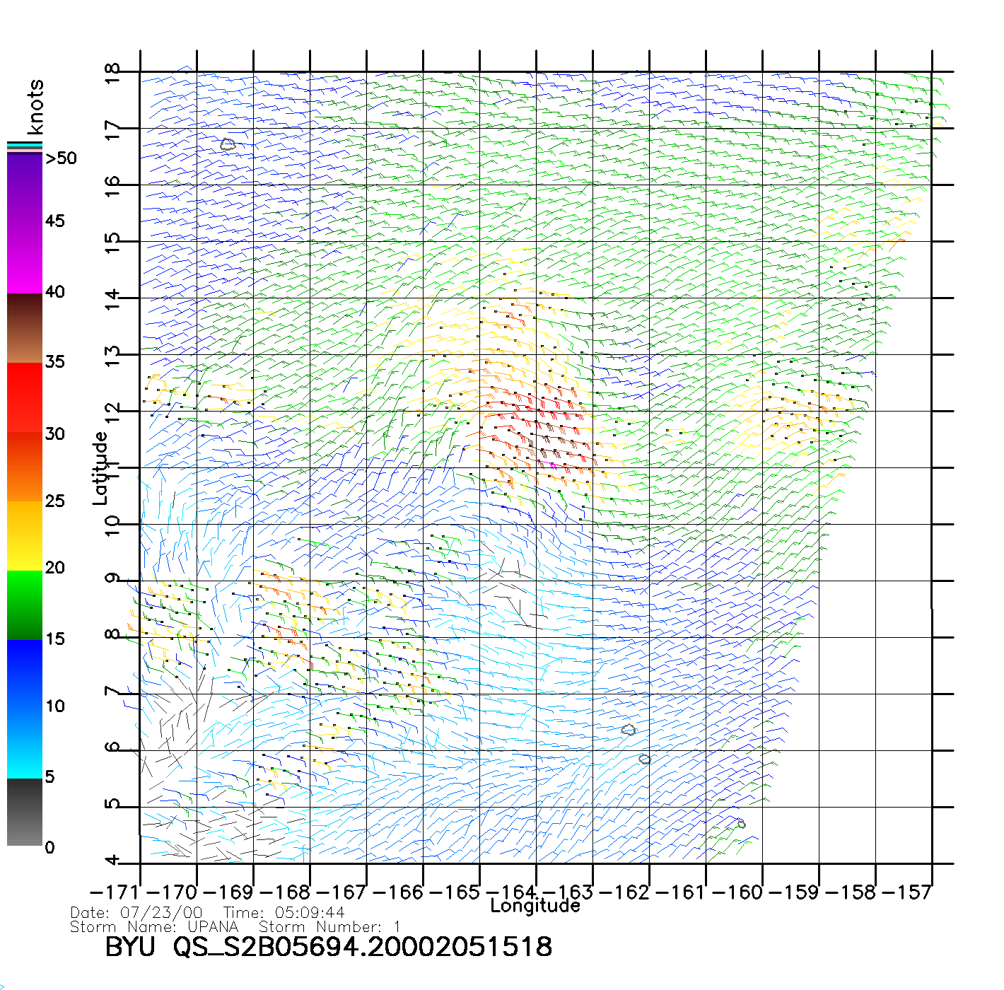This screenshot has width=1004, height=990.
Task: Click the Time: 05:09:44 text
Action: point(284,913)
